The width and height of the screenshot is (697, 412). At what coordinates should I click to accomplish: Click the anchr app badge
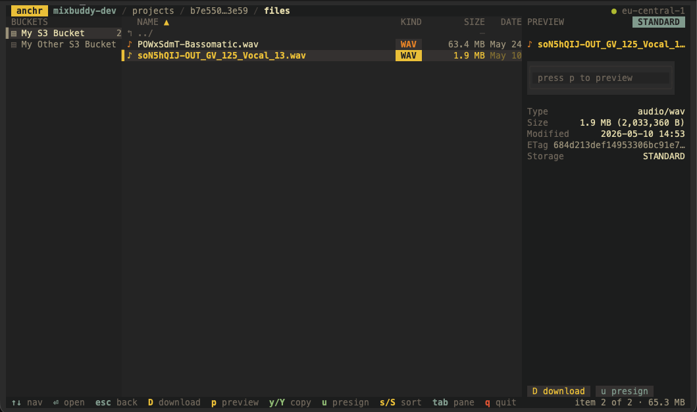pyautogui.click(x=30, y=11)
